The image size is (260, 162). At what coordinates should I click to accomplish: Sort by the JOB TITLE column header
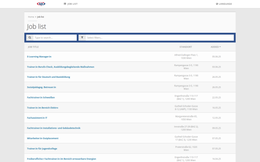click(x=33, y=47)
